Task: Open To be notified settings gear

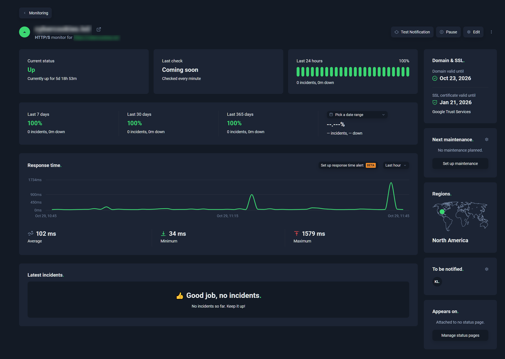Action: [x=487, y=269]
